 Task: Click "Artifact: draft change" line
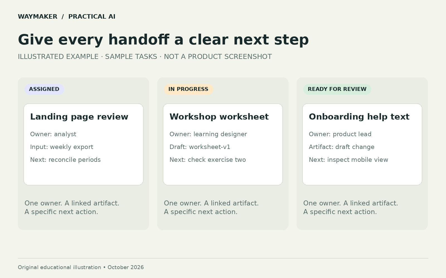[341, 147]
